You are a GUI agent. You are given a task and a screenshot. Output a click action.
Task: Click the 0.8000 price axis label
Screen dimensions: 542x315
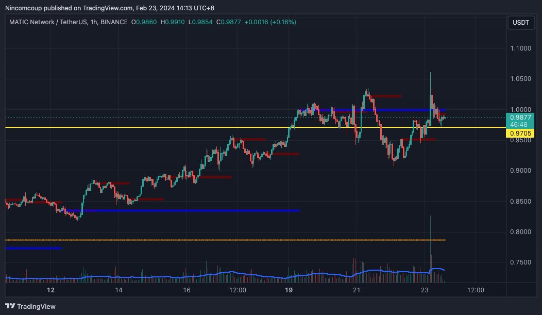click(520, 231)
